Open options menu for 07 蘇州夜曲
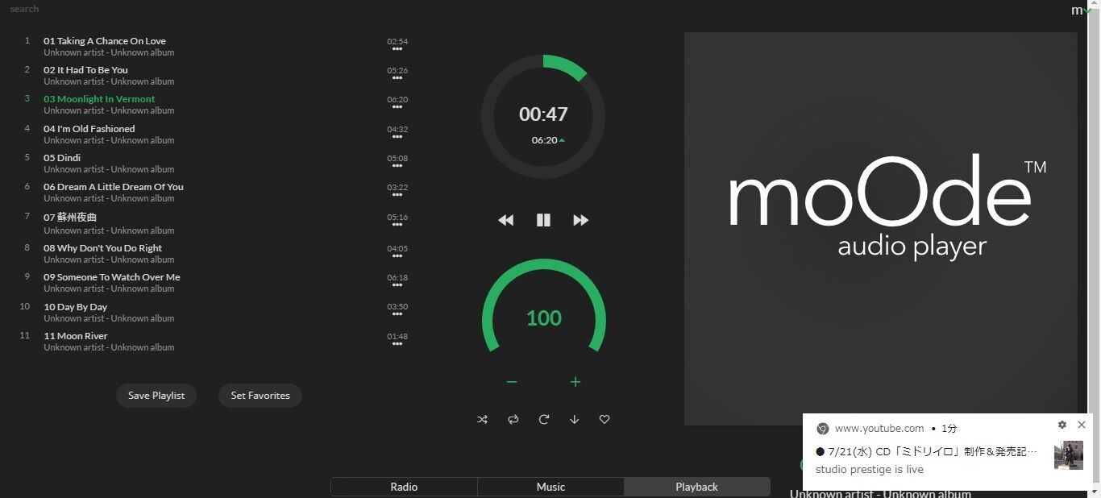The image size is (1101, 498). click(397, 225)
